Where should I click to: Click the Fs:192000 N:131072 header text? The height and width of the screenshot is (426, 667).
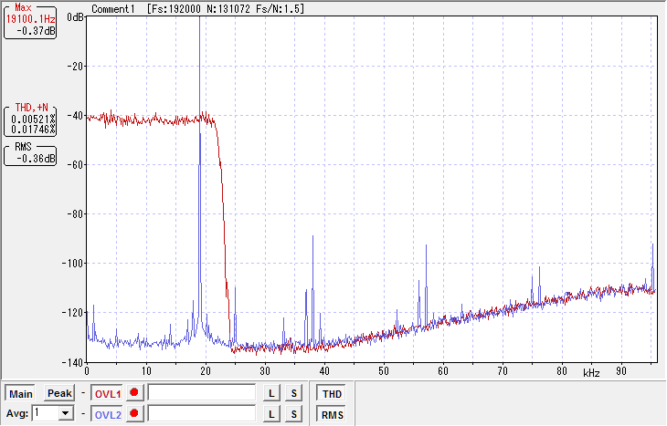click(x=226, y=9)
